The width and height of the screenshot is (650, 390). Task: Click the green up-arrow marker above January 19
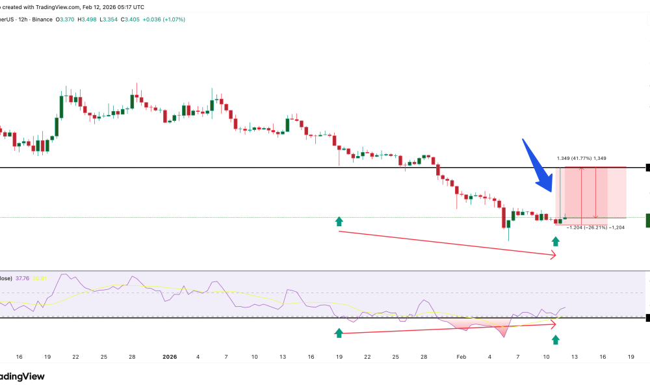(x=339, y=221)
